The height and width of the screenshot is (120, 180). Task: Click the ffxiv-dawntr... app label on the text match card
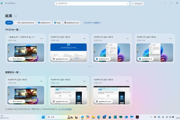17,59
